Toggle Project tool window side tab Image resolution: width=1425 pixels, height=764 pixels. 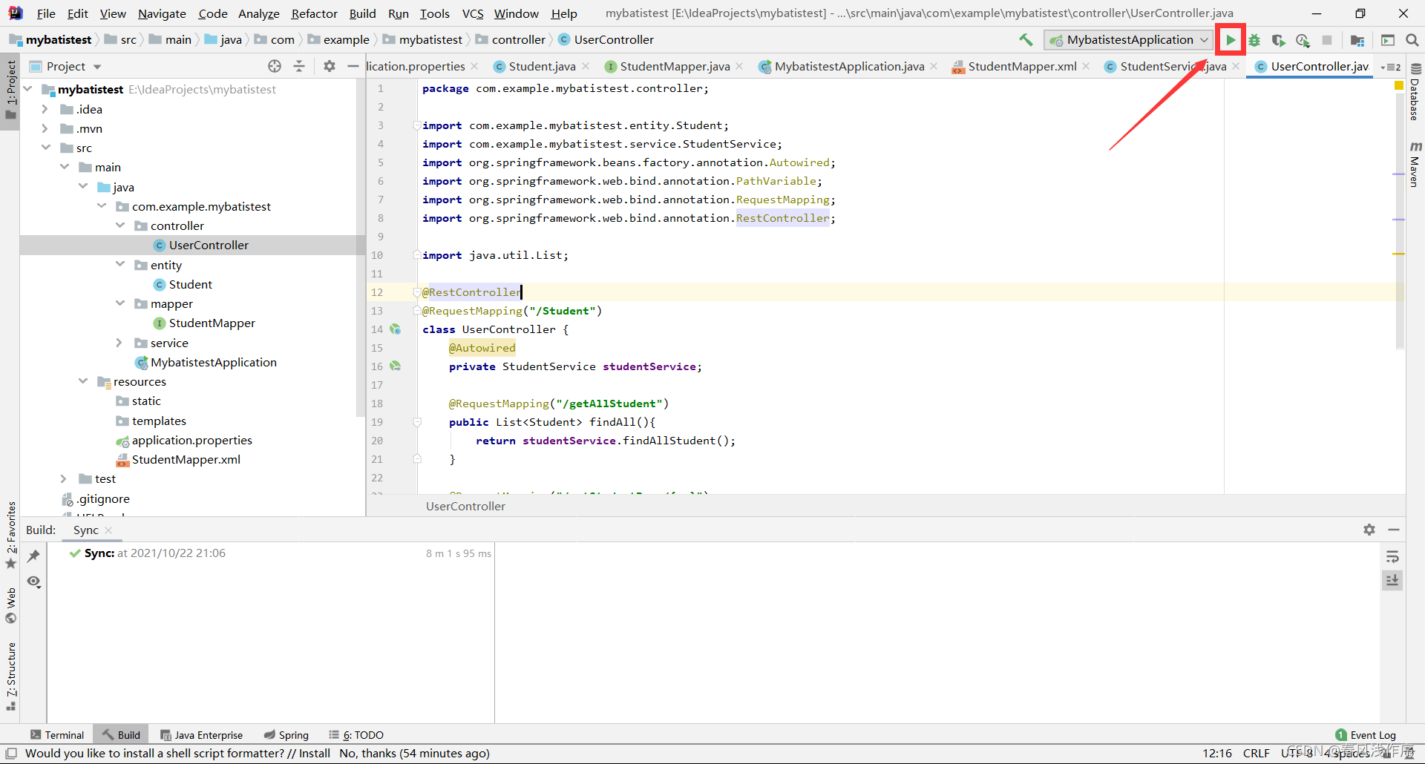point(10,90)
